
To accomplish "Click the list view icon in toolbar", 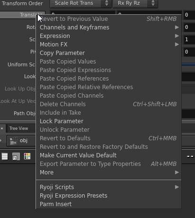I will click(x=5, y=156).
